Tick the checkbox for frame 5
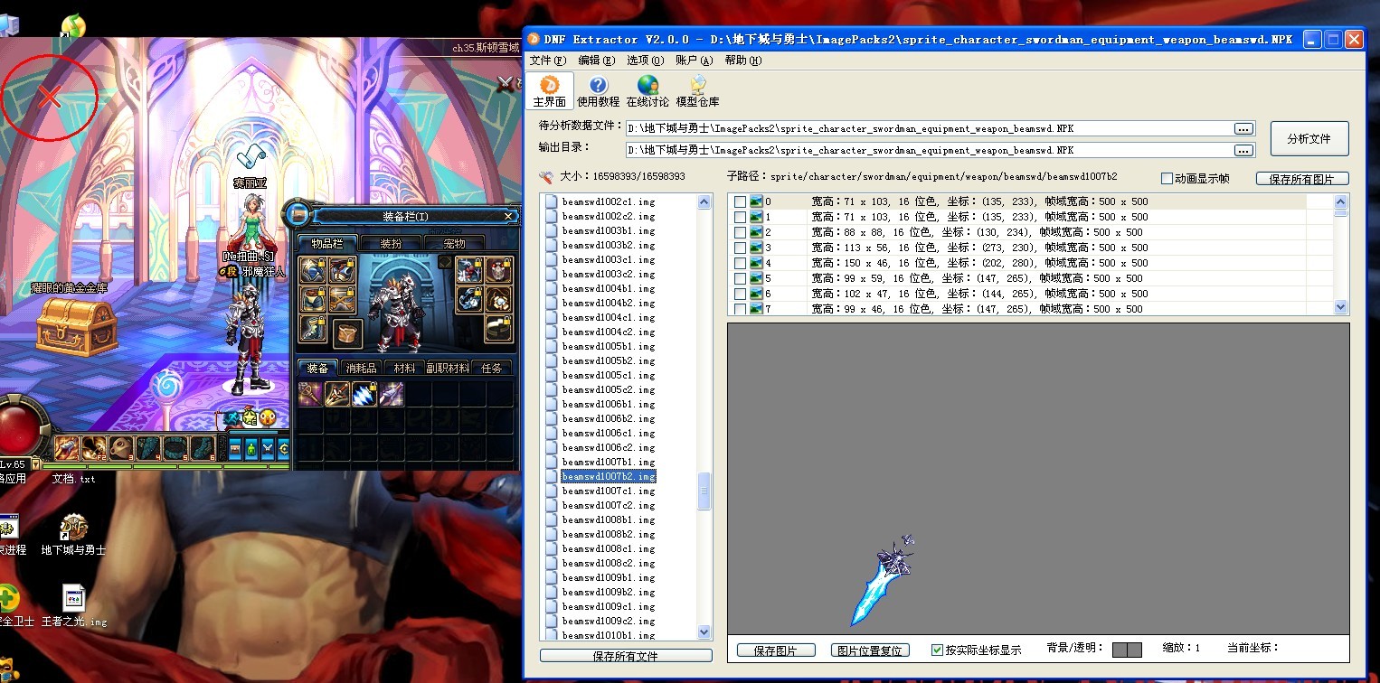Screen dimensions: 1380x683 (x=740, y=278)
